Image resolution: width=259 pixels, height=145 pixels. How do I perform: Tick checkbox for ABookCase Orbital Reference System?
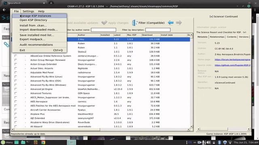[x=16, y=56]
